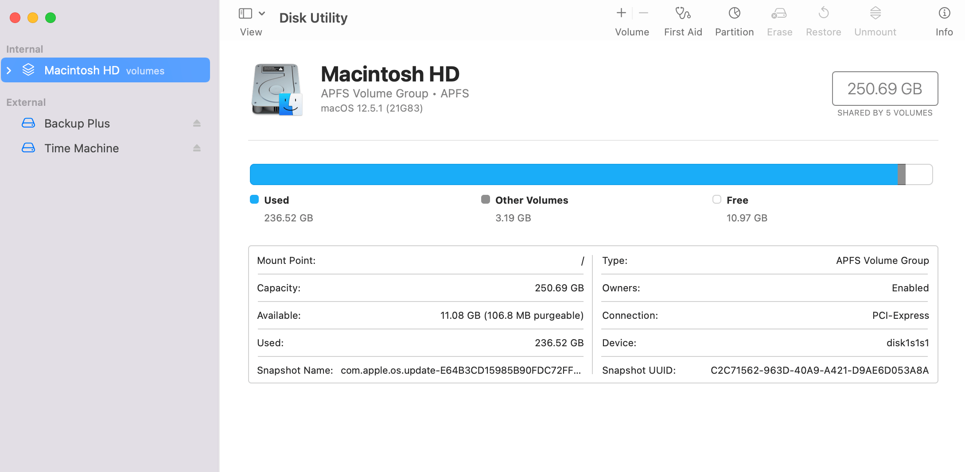Screen dimensions: 965x472
Task: Click the gray Other Volumes bar segment
Action: click(902, 174)
